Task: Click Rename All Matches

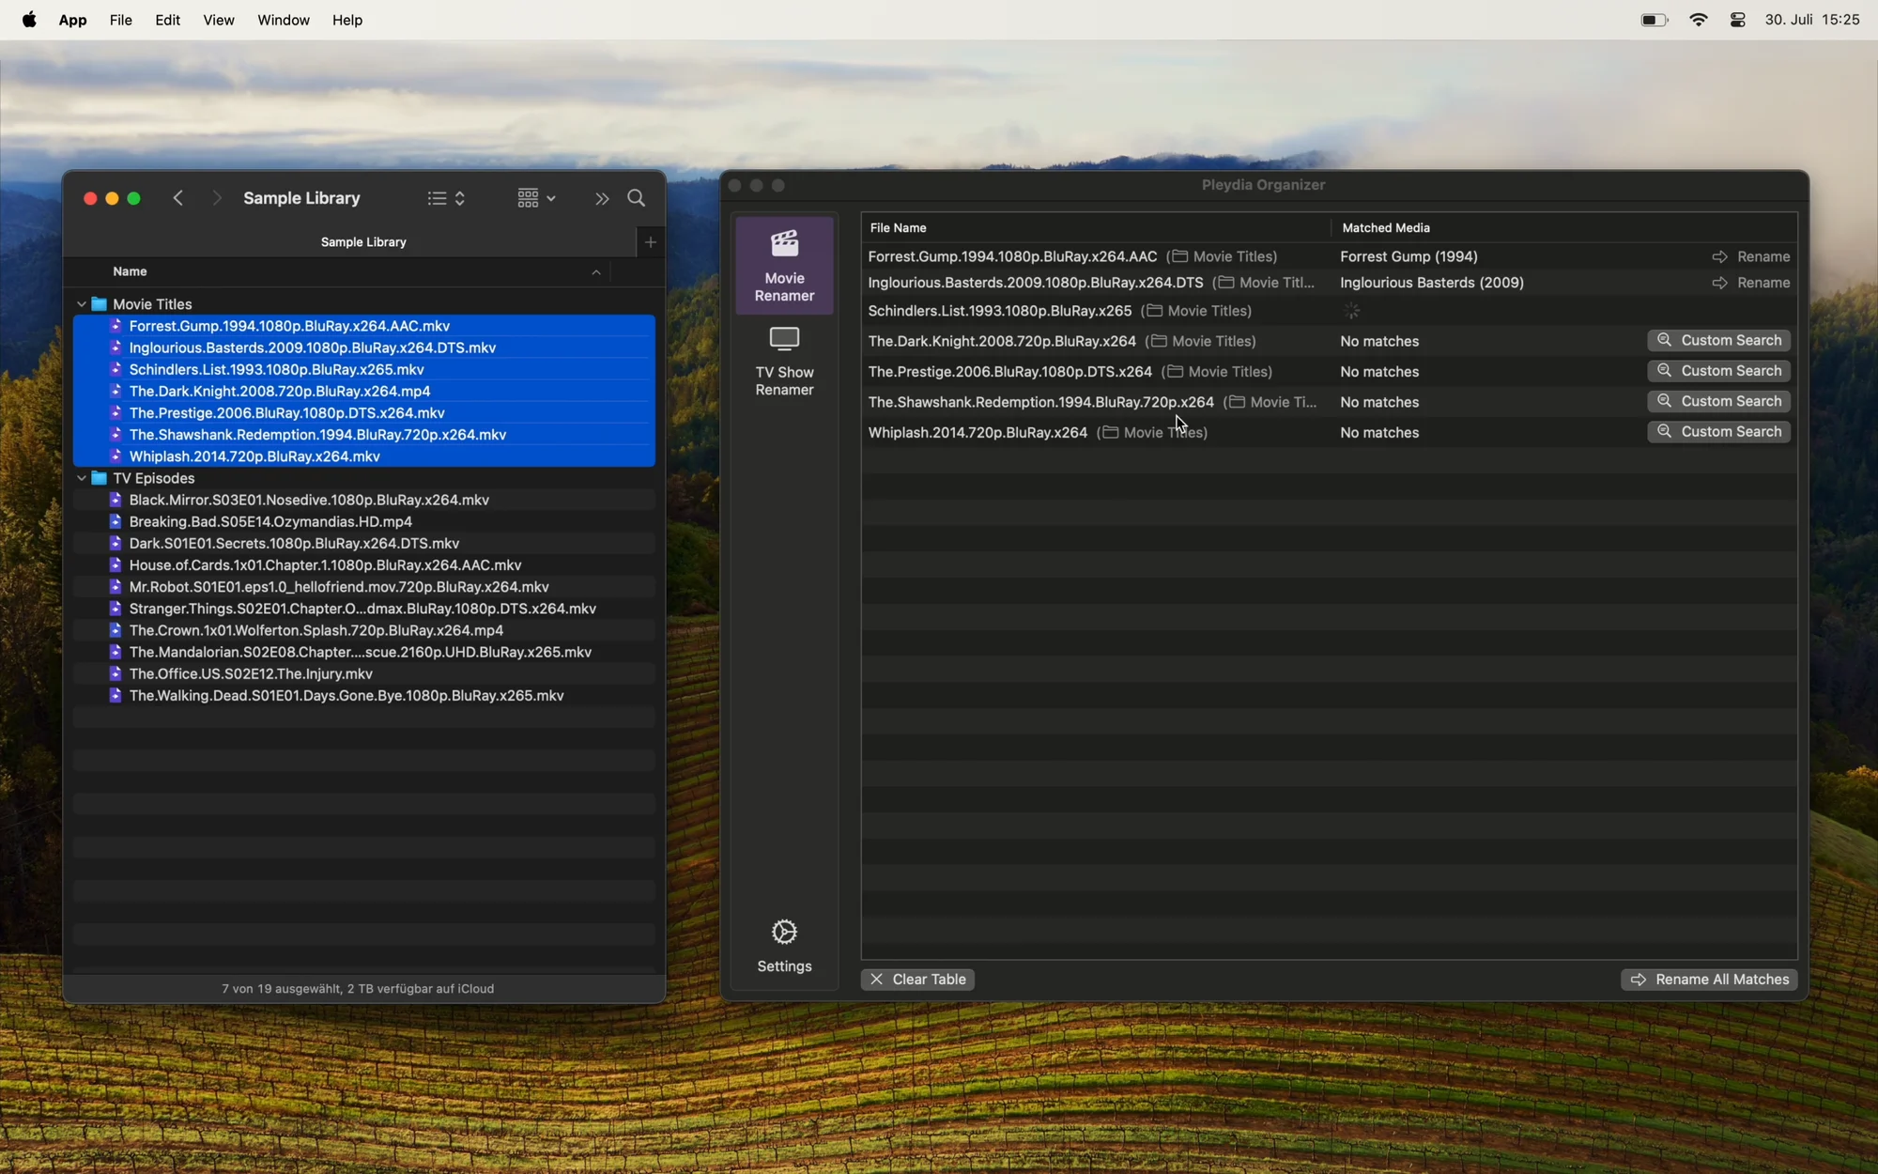Action: click(x=1708, y=979)
